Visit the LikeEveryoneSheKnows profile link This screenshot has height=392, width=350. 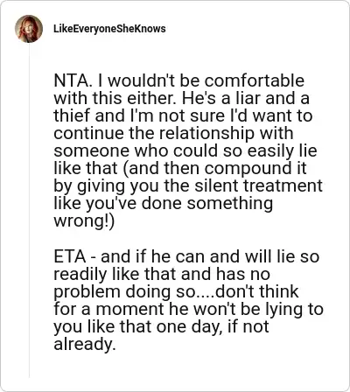109,29
